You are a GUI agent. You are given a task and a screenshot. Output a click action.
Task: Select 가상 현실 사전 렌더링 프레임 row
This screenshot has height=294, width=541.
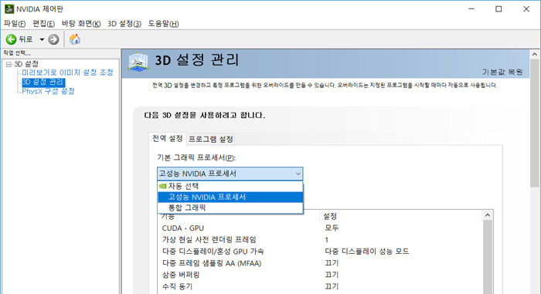(321, 240)
